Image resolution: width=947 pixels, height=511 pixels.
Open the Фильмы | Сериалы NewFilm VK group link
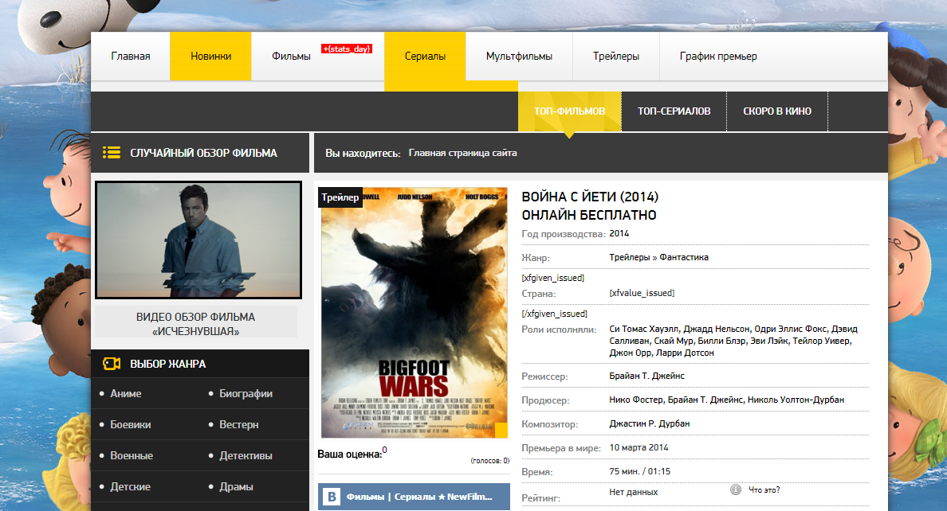point(419,497)
